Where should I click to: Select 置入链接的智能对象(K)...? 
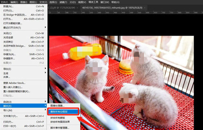24,91
